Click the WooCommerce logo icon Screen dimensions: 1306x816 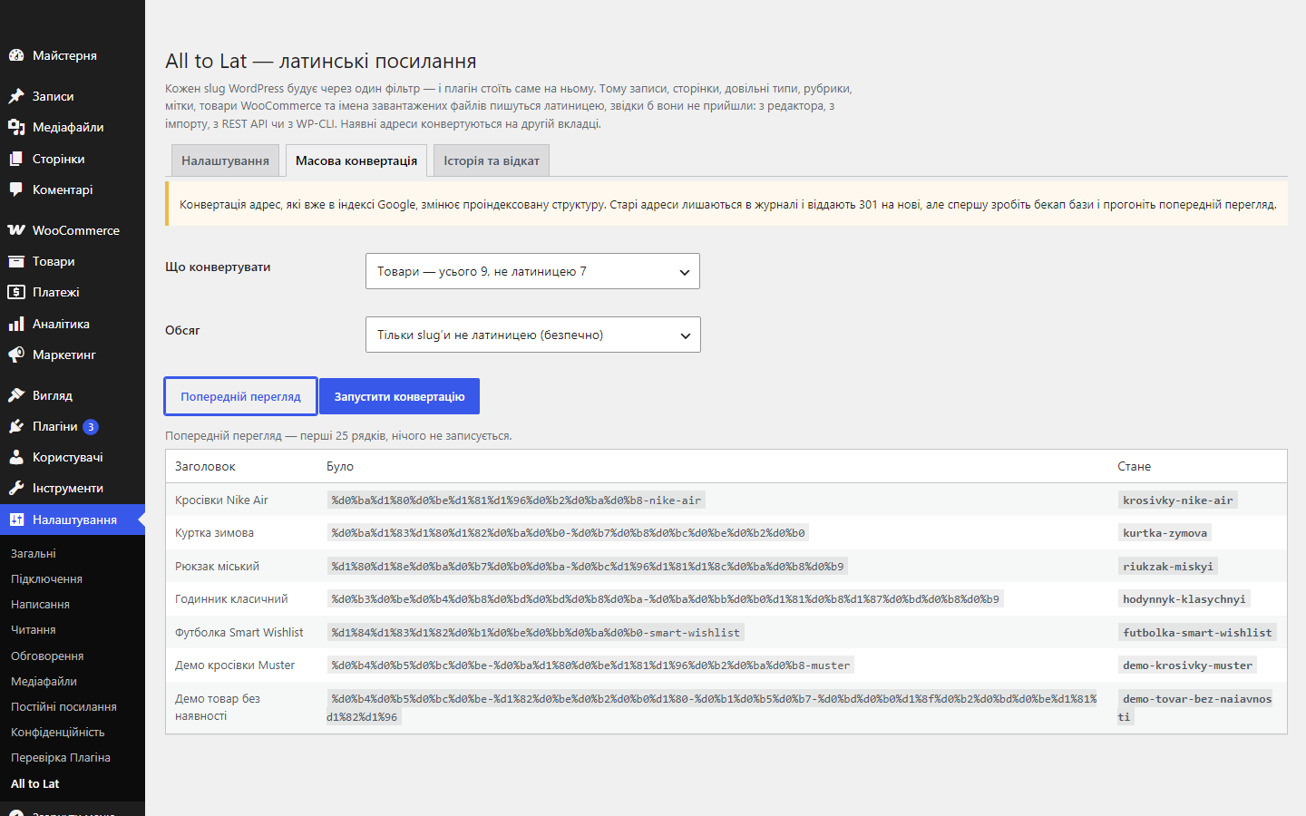(16, 230)
